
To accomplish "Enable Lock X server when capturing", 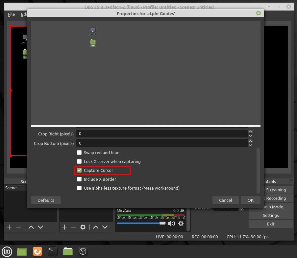I will 79,161.
